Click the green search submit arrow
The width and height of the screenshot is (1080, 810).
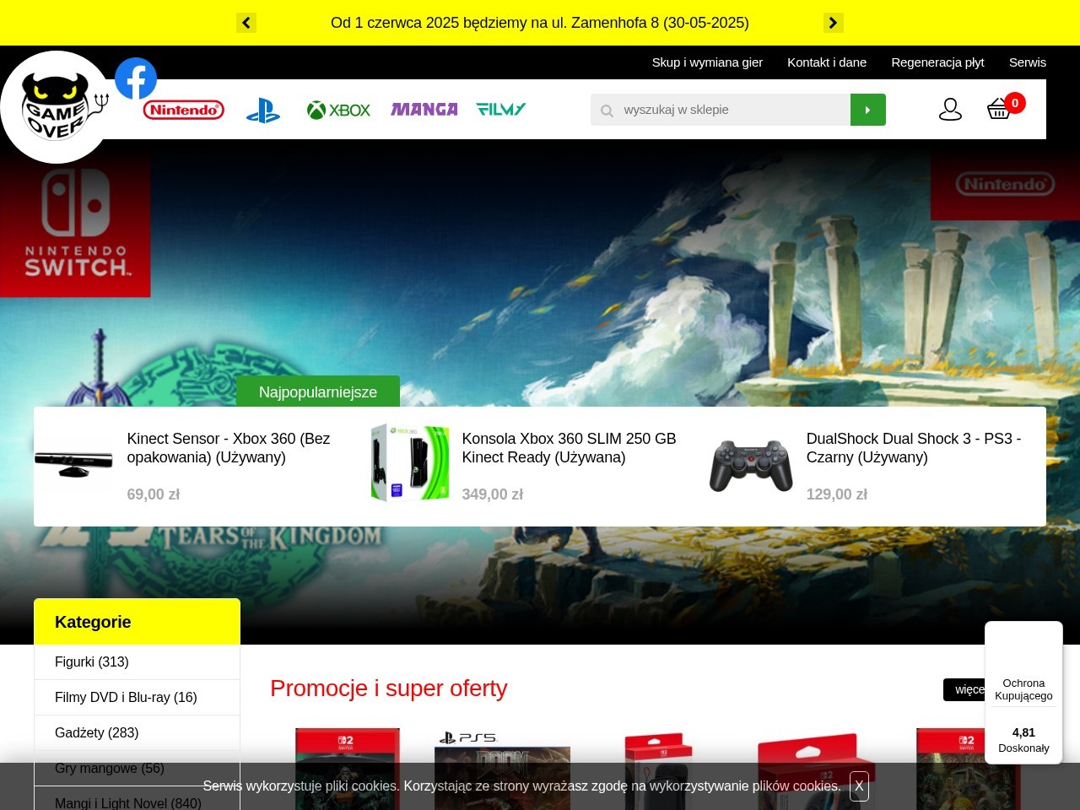[867, 109]
